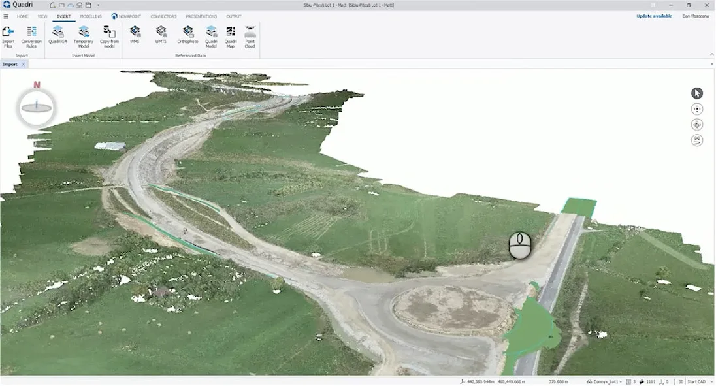Activate the select pointer tool in viewport
The width and height of the screenshot is (716, 386).
(697, 93)
